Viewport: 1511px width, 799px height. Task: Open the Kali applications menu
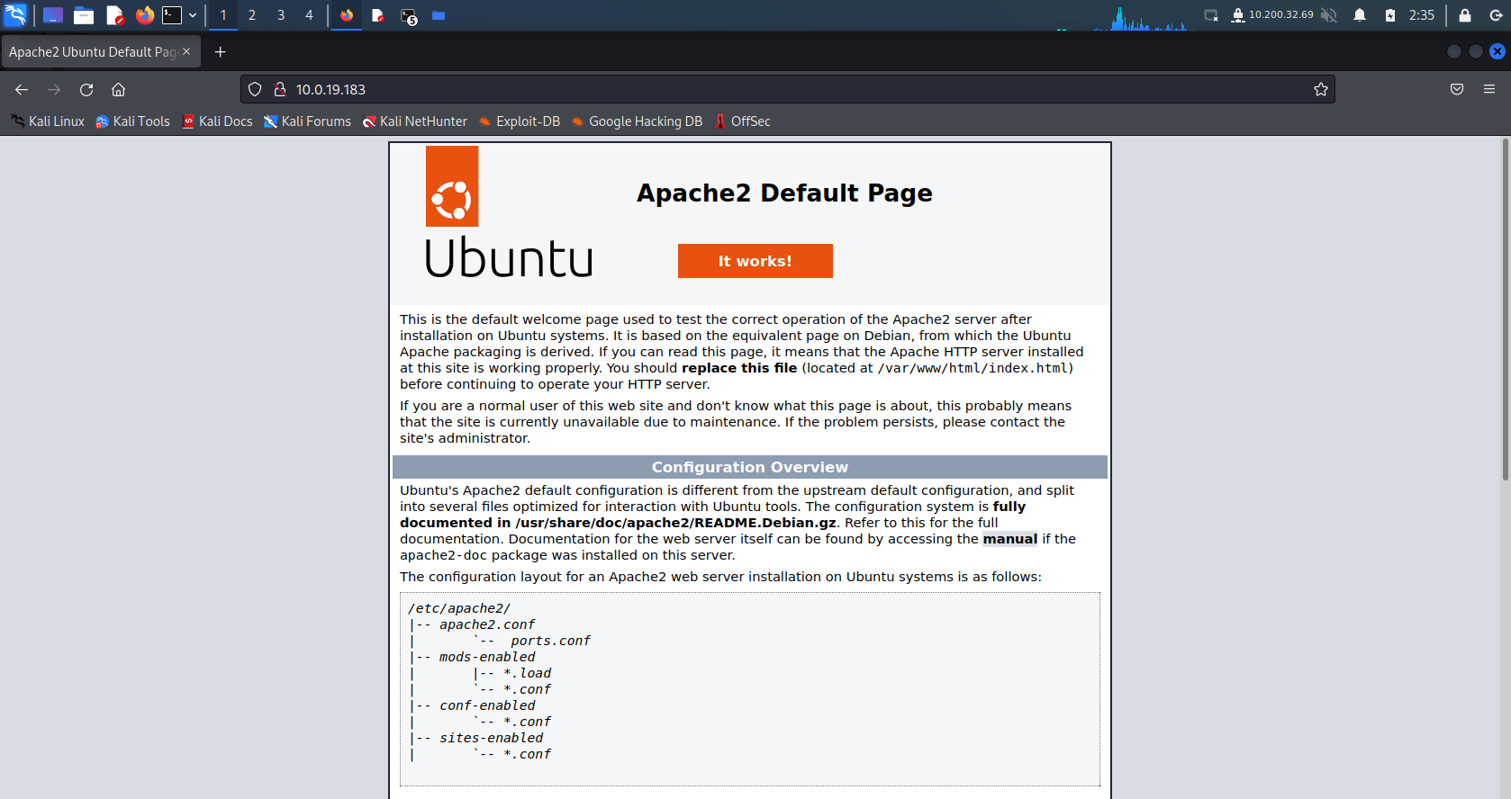[x=16, y=15]
